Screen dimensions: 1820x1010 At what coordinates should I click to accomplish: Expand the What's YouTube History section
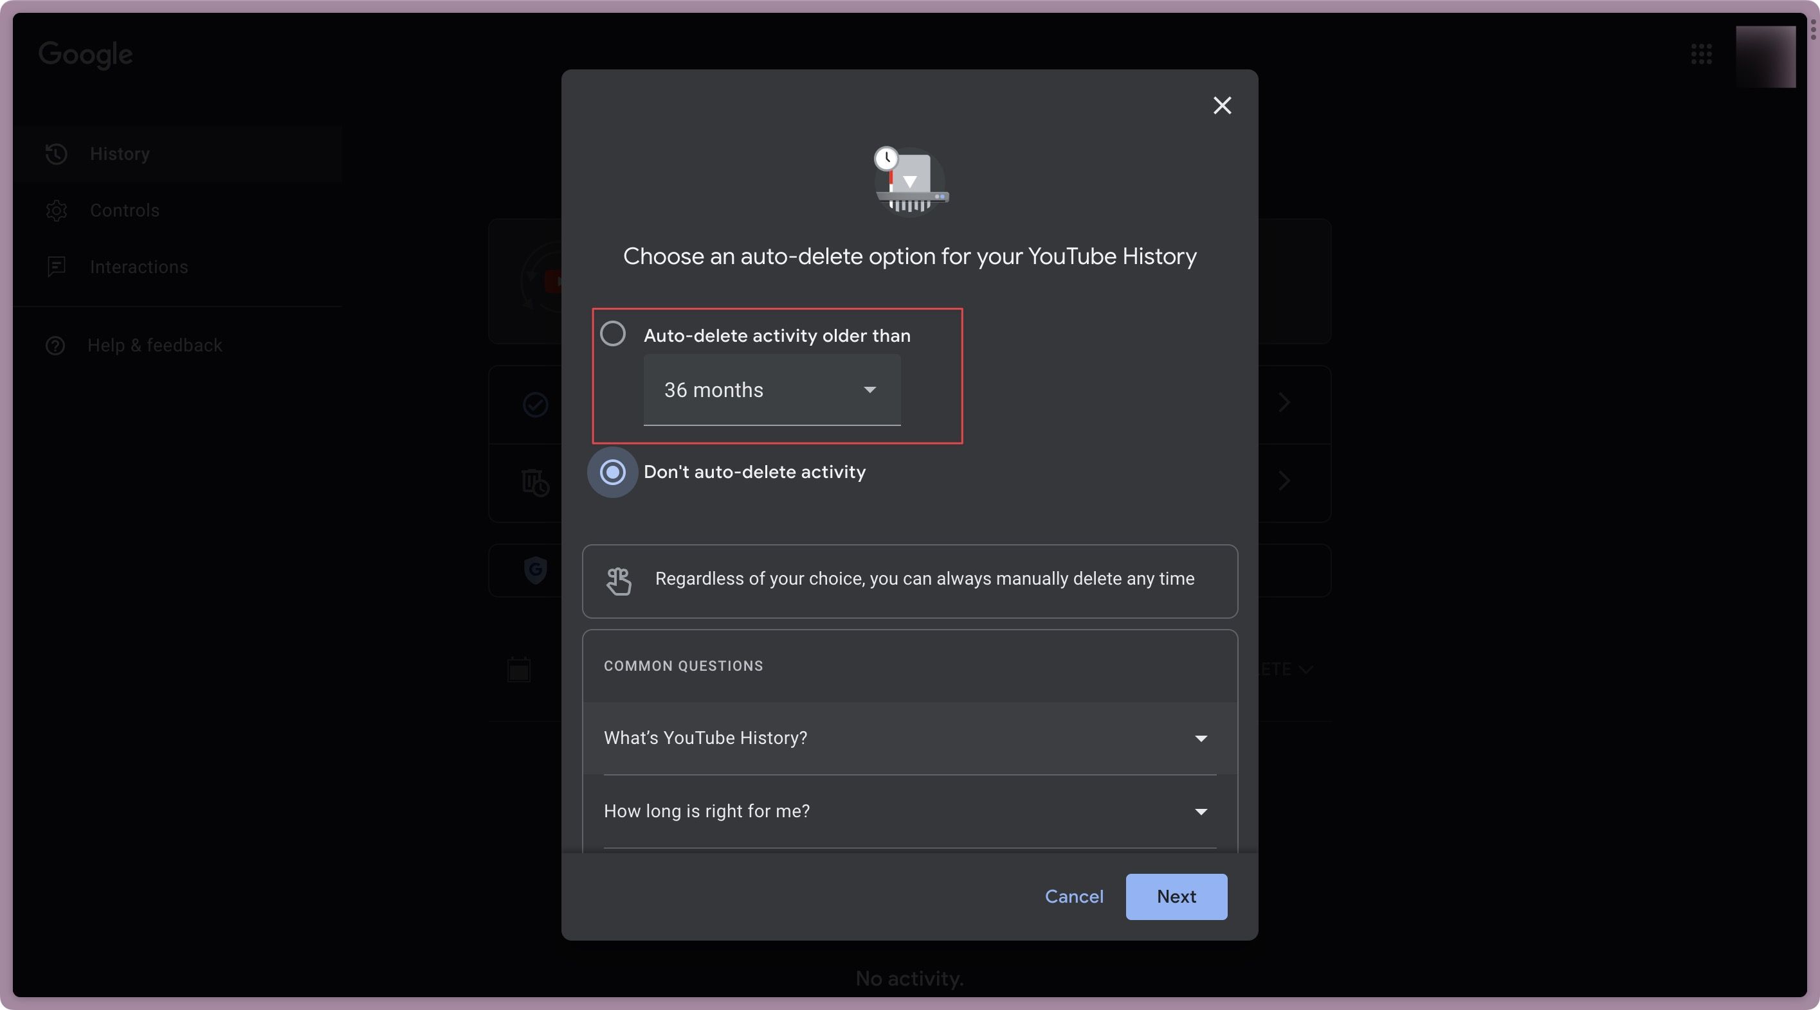[909, 738]
